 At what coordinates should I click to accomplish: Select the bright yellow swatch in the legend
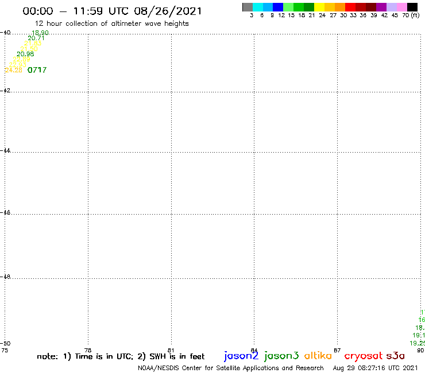point(319,7)
